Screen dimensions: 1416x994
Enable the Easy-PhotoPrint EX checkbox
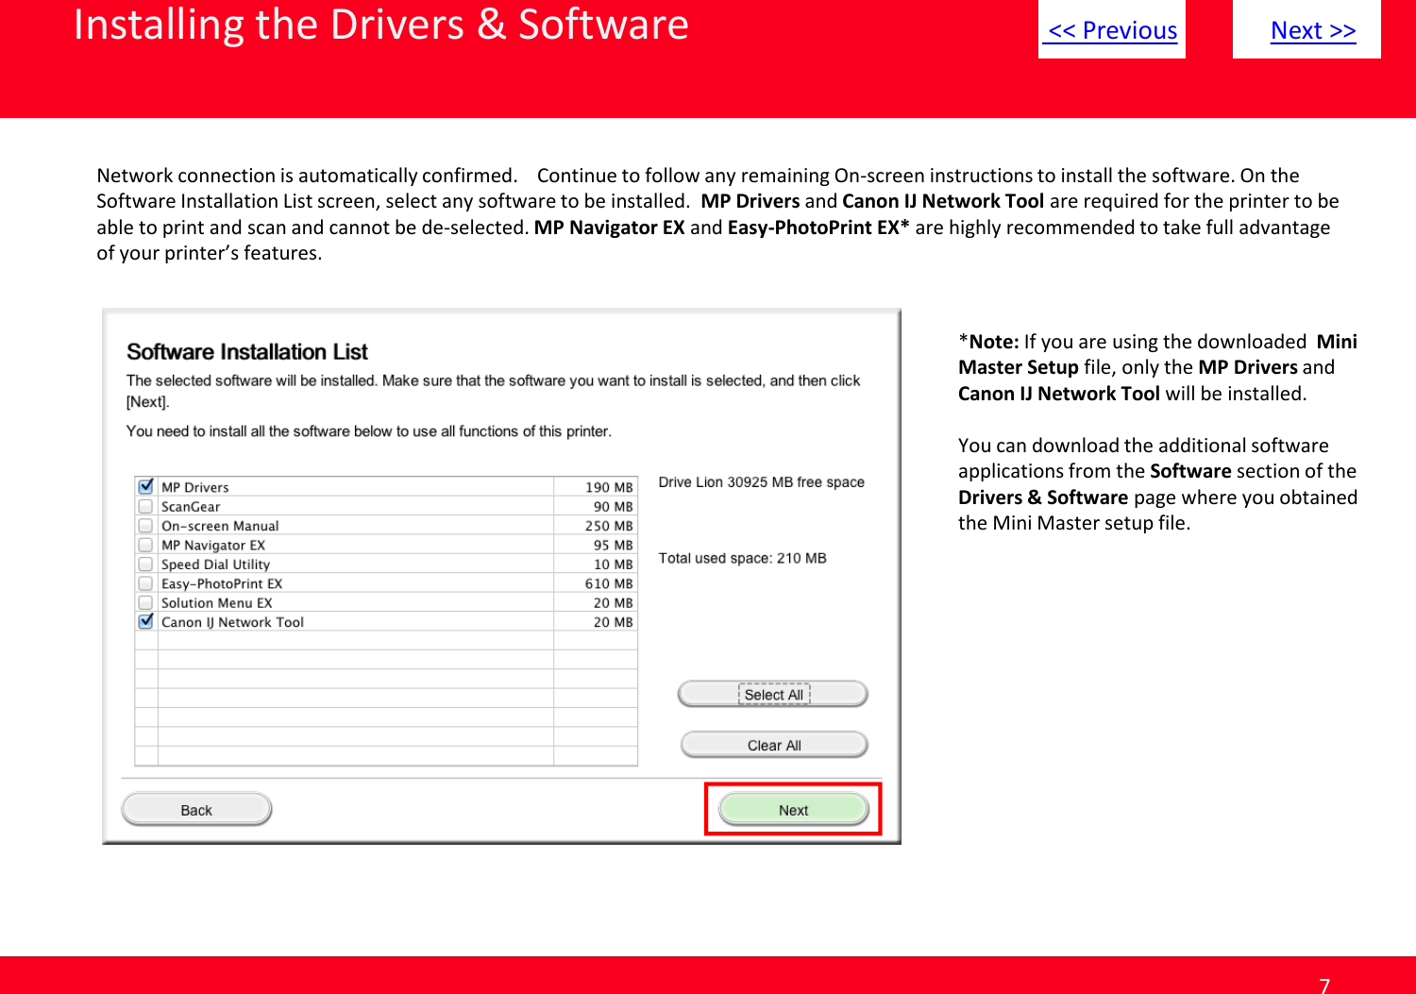tap(146, 583)
